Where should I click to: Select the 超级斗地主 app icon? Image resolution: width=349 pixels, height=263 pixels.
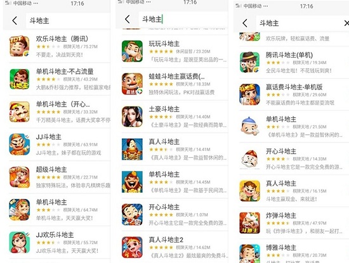[20, 177]
